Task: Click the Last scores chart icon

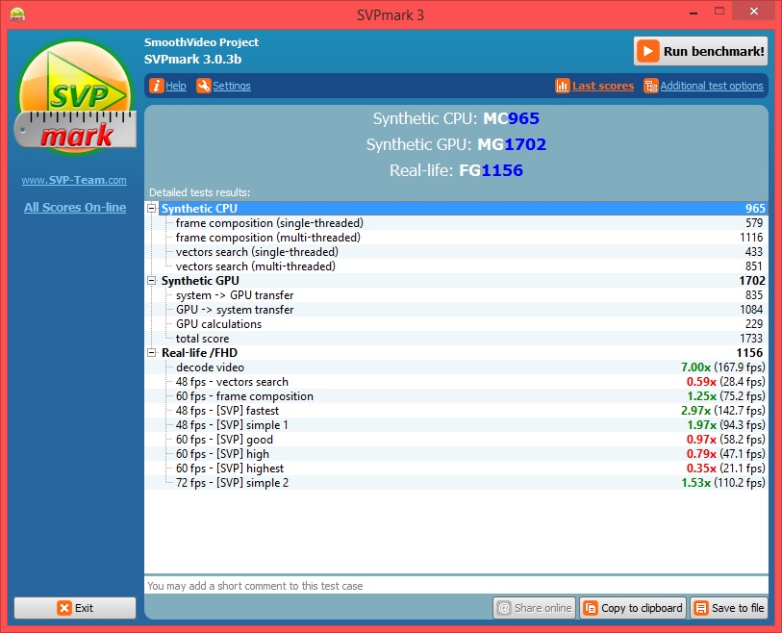Action: [x=563, y=86]
